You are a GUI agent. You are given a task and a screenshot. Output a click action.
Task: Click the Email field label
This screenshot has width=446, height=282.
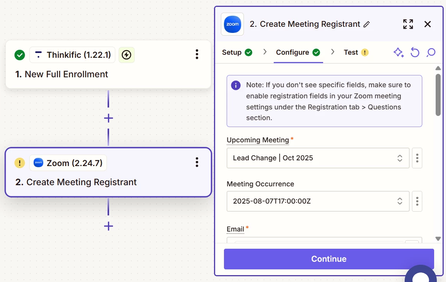pyautogui.click(x=235, y=229)
